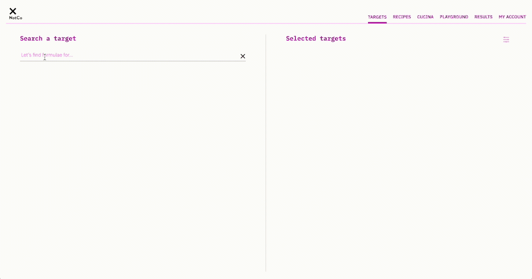Switch to the Targets tab
The width and height of the screenshot is (532, 279).
(x=377, y=17)
